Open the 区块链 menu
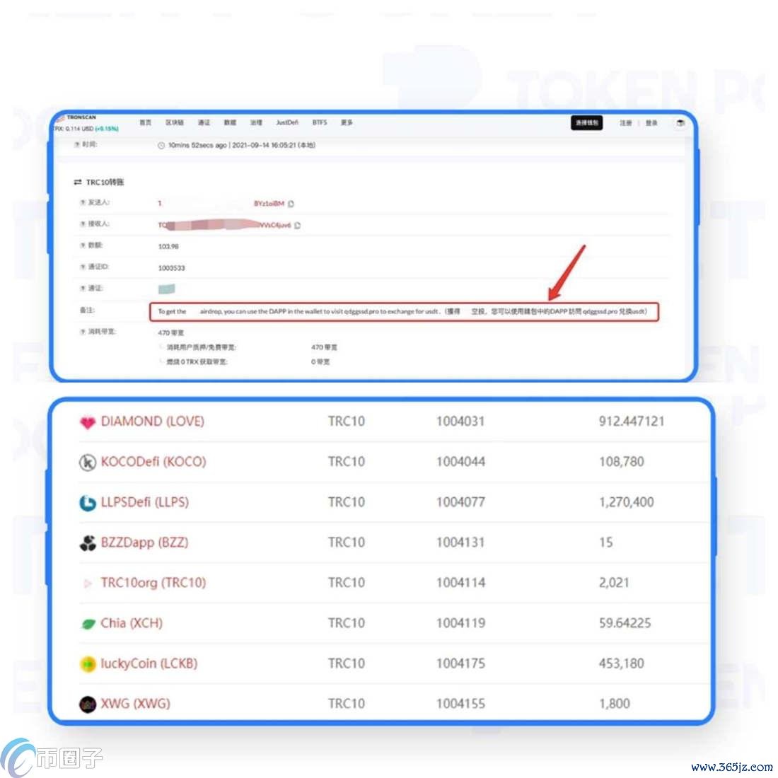 (x=175, y=122)
